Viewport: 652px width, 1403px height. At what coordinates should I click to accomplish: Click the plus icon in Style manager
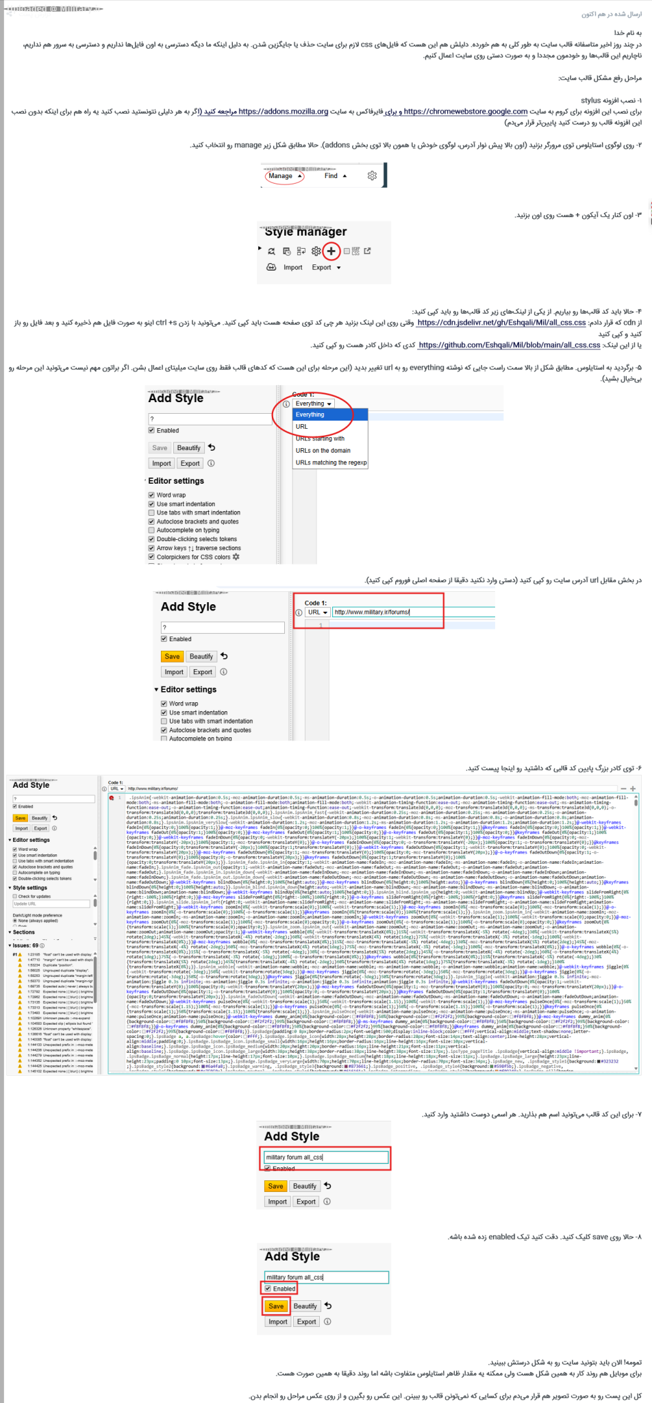(x=331, y=251)
